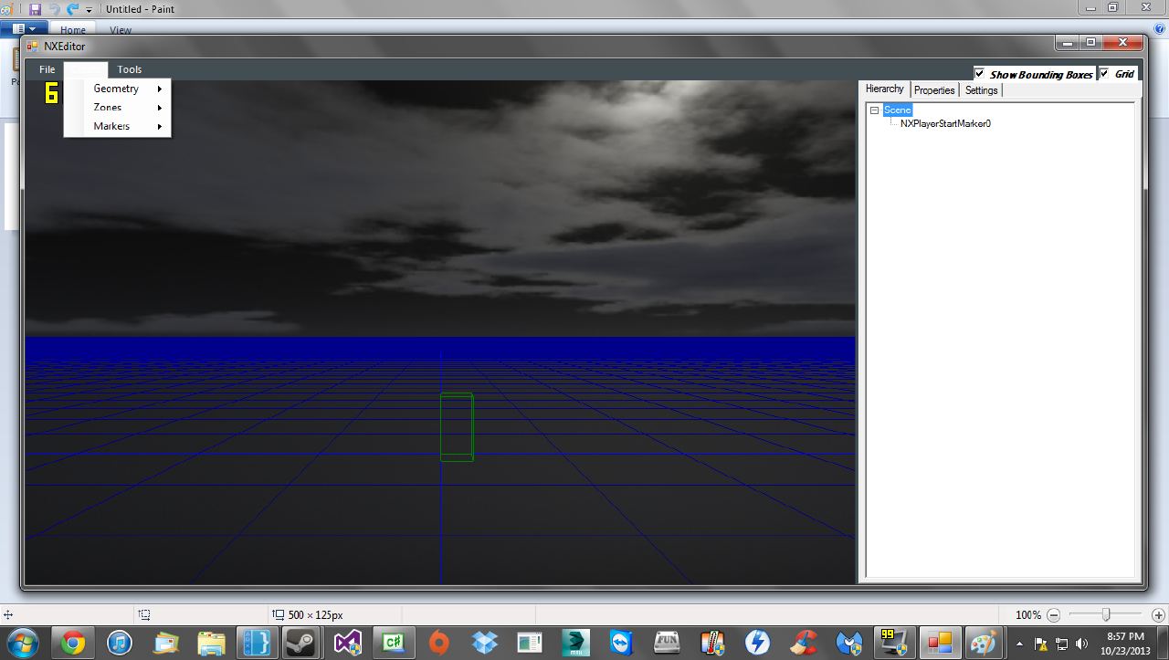This screenshot has height=660, width=1169.
Task: Launch Google Chrome from the taskbar
Action: (74, 644)
